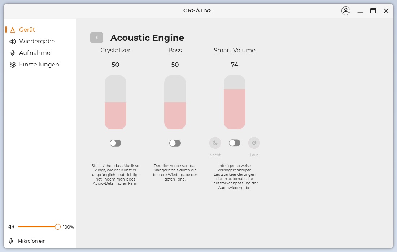Click the Night mode moon icon
The height and width of the screenshot is (252, 397).
click(x=215, y=143)
